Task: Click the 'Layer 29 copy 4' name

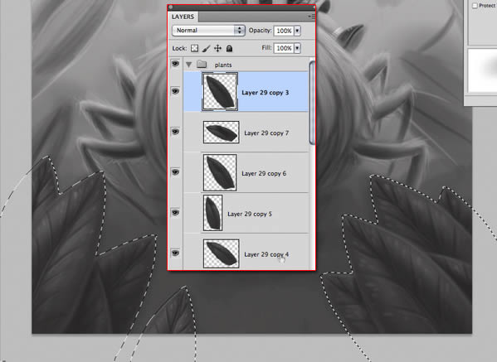Action: pos(266,254)
